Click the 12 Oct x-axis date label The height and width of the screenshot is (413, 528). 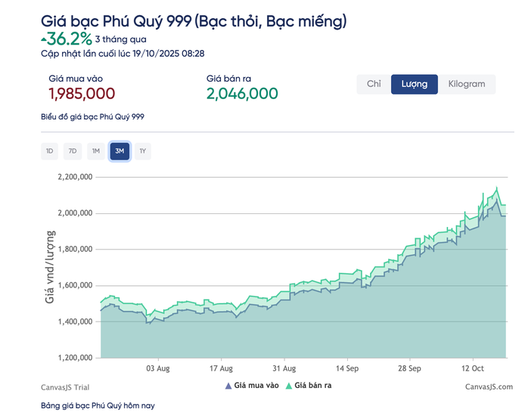click(473, 368)
